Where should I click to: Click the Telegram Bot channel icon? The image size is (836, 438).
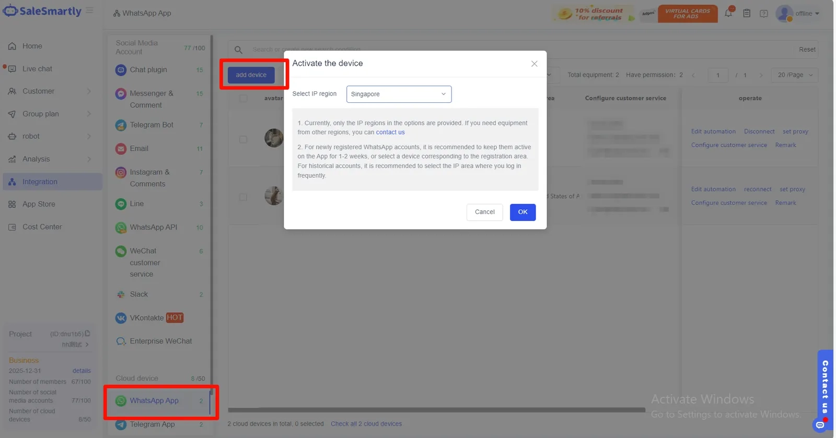[x=121, y=125]
